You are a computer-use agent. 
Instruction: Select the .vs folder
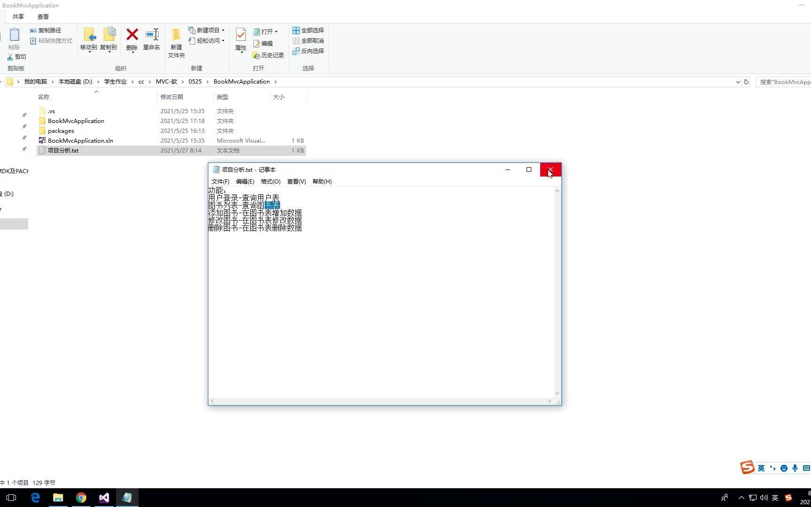tap(171, 111)
